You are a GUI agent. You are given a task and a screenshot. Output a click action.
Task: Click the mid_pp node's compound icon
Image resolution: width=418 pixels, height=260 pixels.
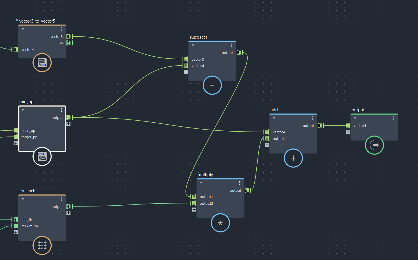(42, 156)
